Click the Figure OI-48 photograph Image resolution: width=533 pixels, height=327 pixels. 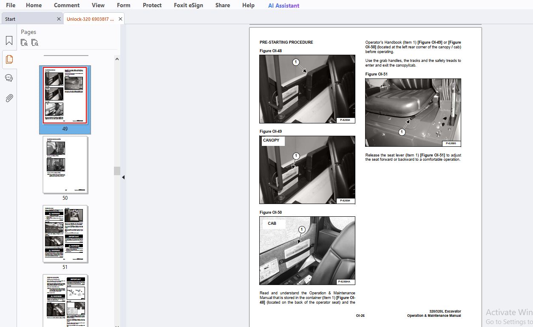[307, 89]
